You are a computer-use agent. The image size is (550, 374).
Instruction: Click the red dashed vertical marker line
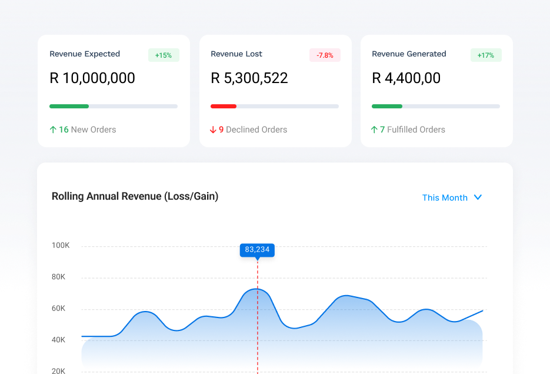coord(257,330)
